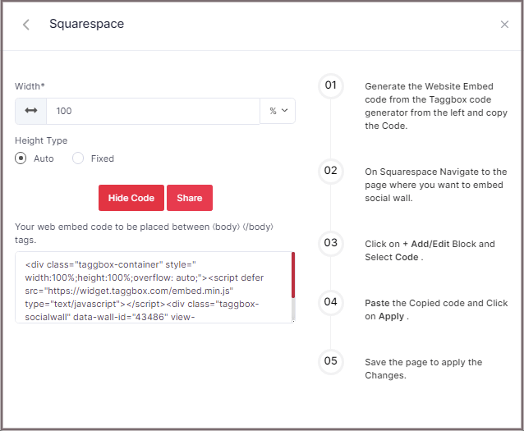Select the Fixed height type

79,158
